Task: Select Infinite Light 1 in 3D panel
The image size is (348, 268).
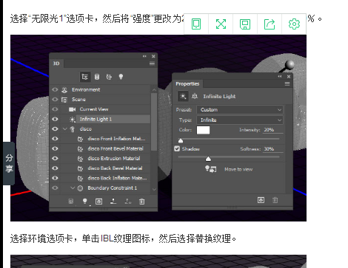Action: pos(100,119)
